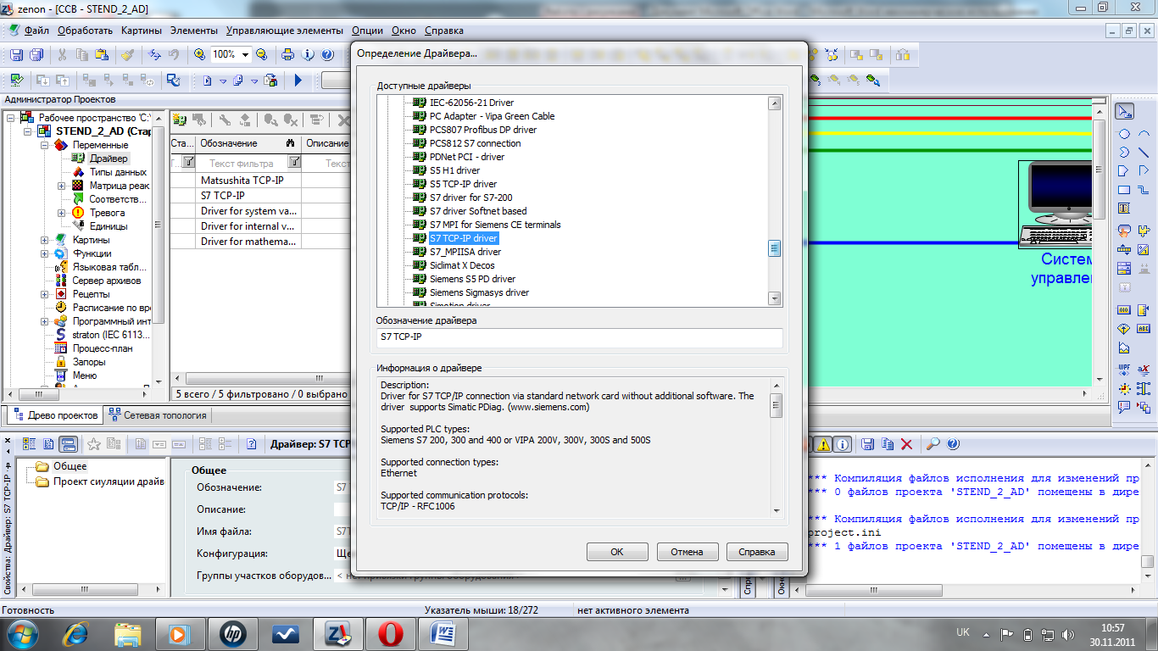The height and width of the screenshot is (651, 1158).
Task: Expand the Функции tree node
Action: 45,253
